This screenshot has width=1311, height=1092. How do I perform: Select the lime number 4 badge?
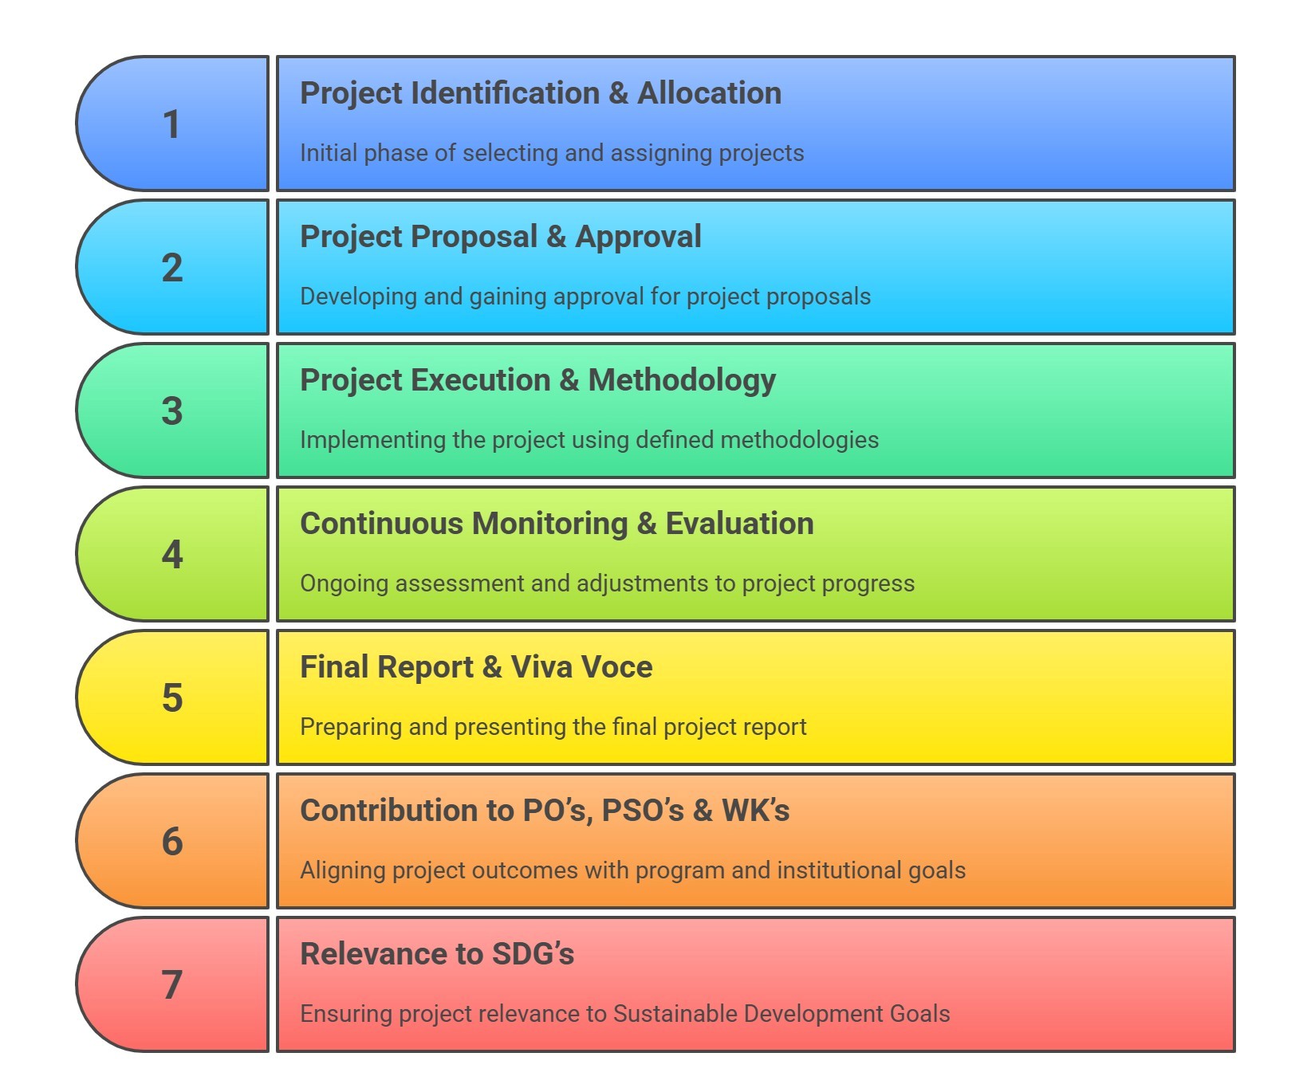tap(172, 555)
